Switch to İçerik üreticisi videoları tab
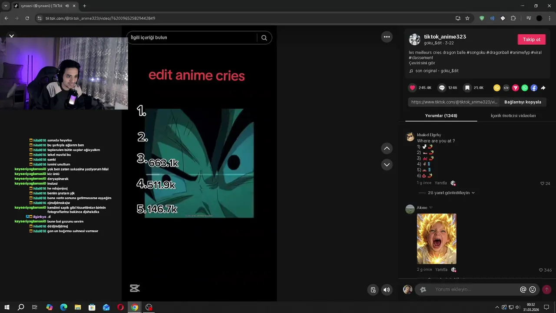The height and width of the screenshot is (313, 556). point(513,116)
